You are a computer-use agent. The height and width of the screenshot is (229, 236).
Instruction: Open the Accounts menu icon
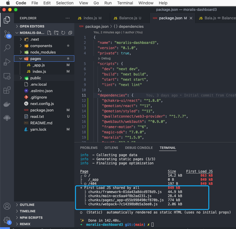(7, 206)
